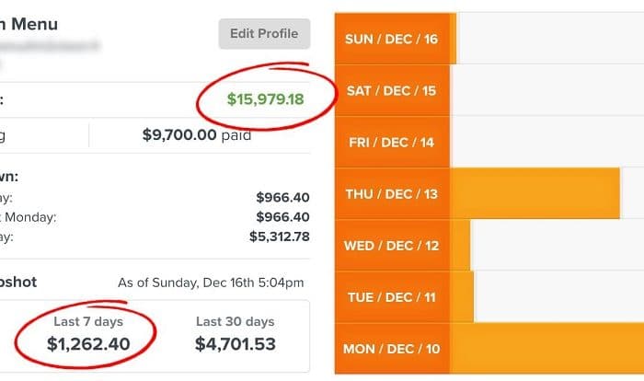The height and width of the screenshot is (381, 644).
Task: Select the SAT / DEC / 15 row label
Action: pos(392,90)
